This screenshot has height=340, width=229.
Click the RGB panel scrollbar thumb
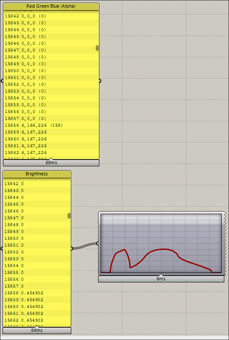97,48
